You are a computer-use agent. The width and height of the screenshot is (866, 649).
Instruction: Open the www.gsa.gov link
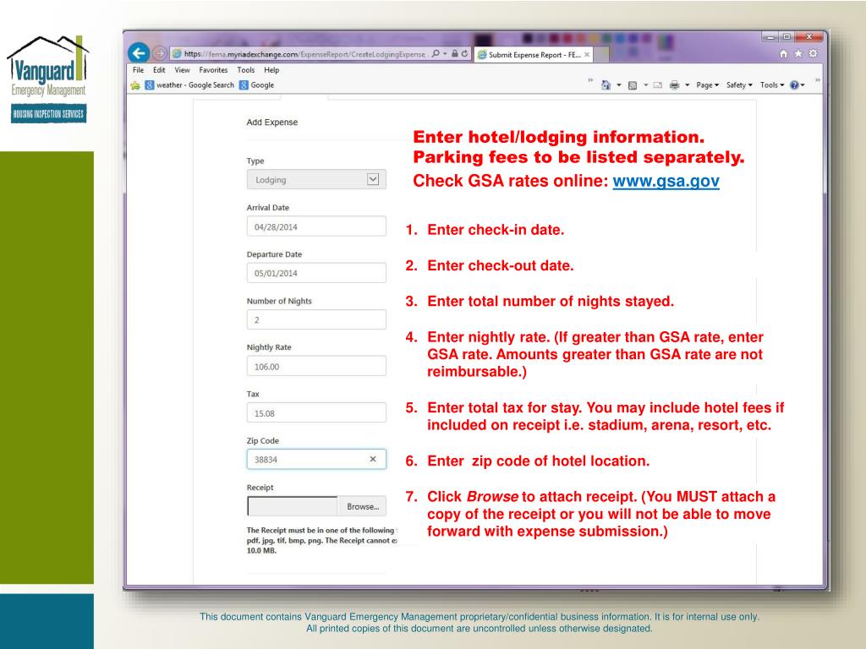click(666, 181)
